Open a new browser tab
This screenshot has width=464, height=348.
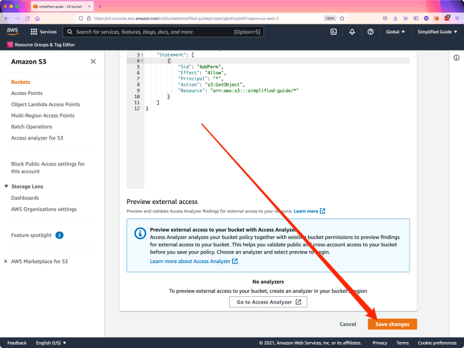100,6
